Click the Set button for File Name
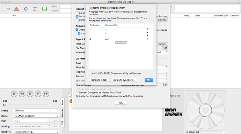The height and width of the screenshot is (134, 241). tap(165, 48)
